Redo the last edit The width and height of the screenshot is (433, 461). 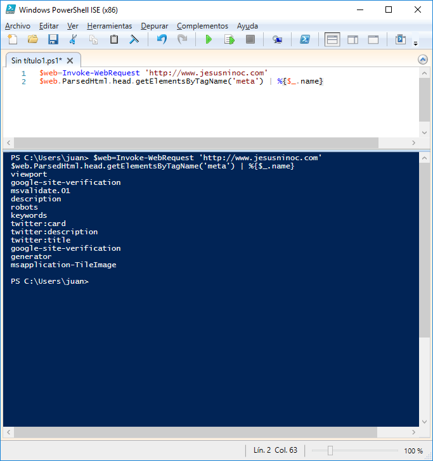[182, 39]
